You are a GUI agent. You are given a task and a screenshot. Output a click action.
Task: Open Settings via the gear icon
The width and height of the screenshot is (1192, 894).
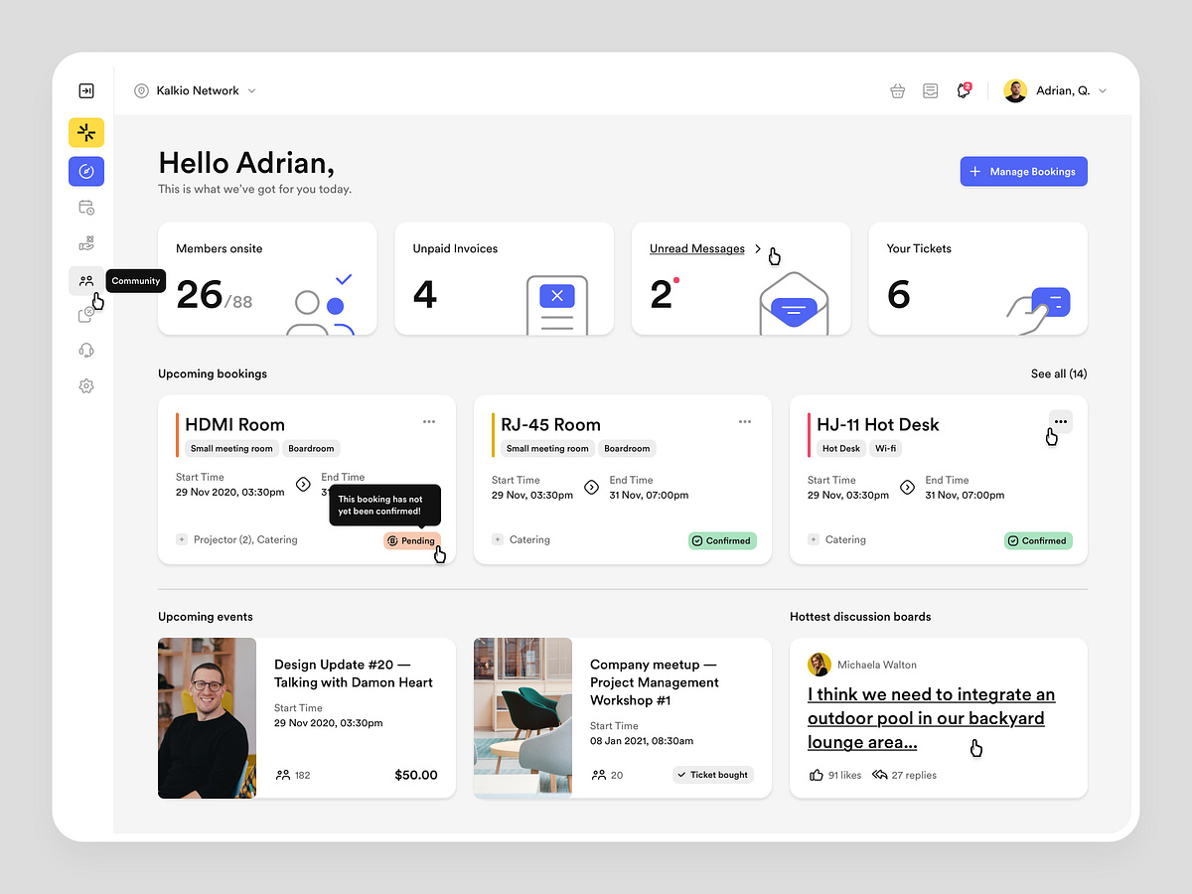tap(86, 385)
